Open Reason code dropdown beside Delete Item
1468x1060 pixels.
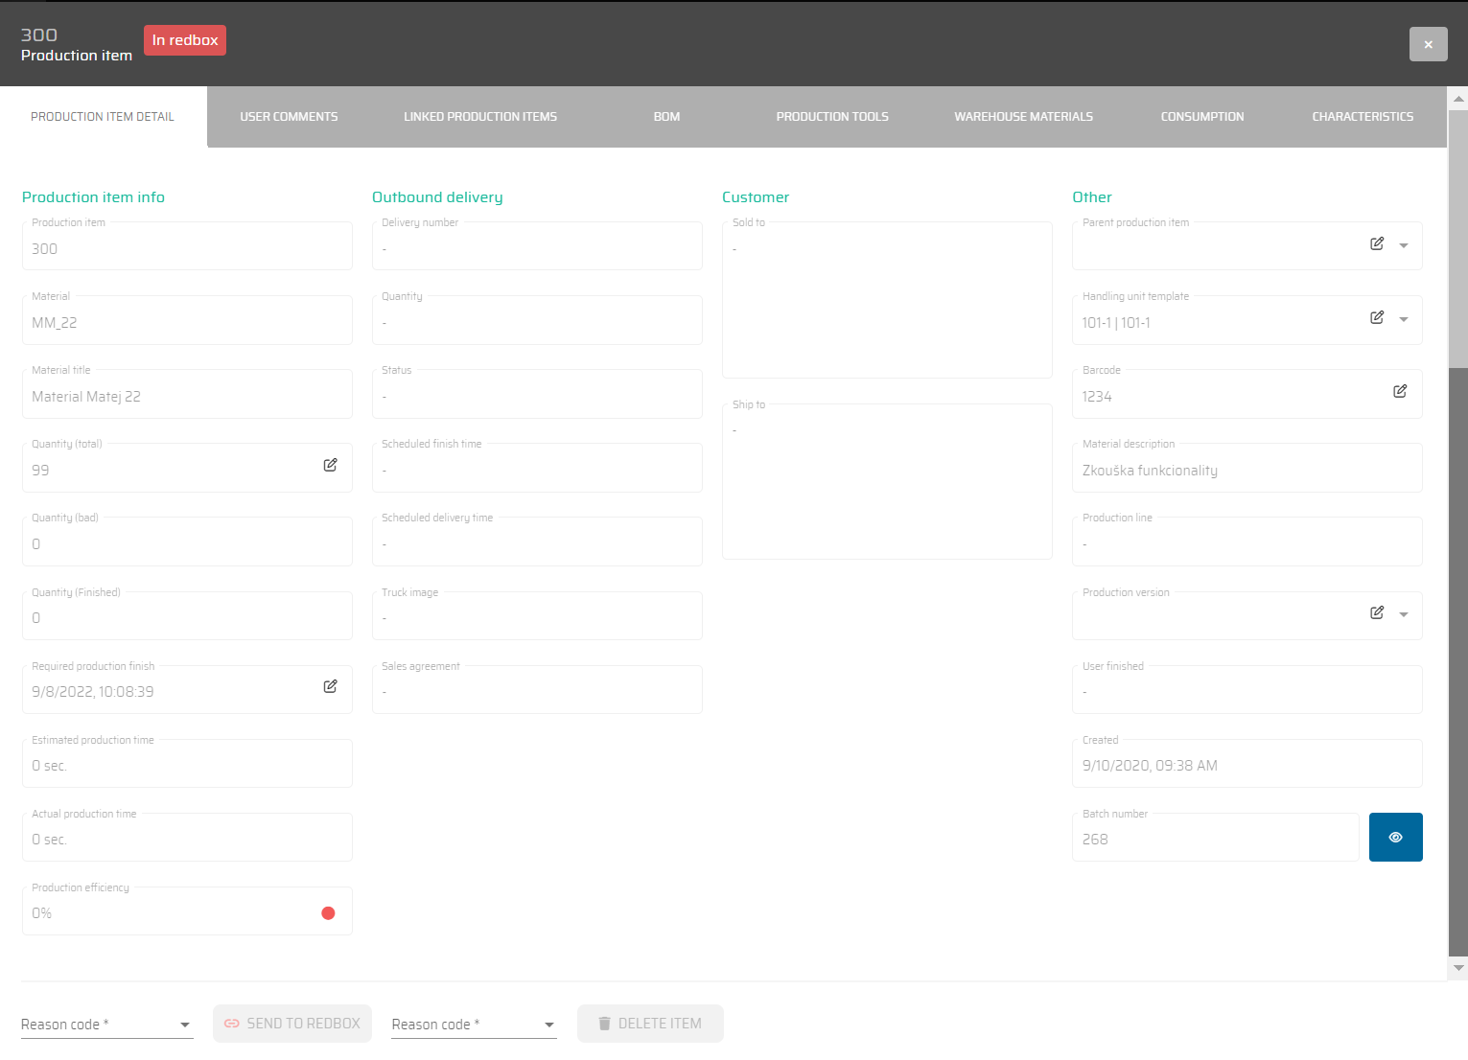pos(474,1025)
